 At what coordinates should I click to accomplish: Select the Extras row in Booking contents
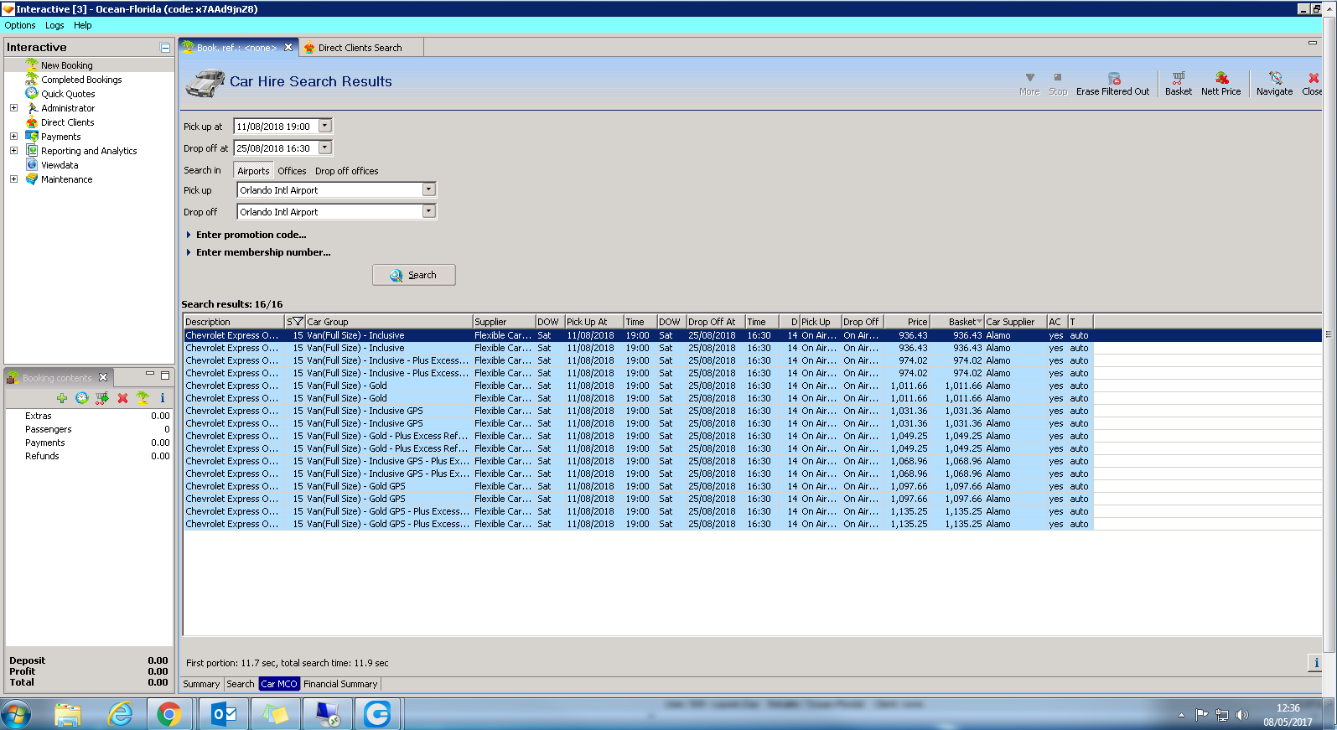[90, 416]
